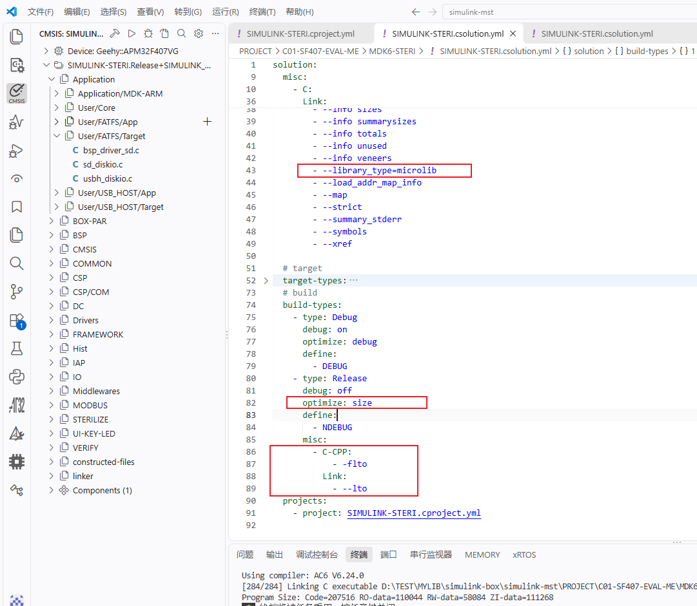
Task: Click the optimize: size line
Action: 337,402
